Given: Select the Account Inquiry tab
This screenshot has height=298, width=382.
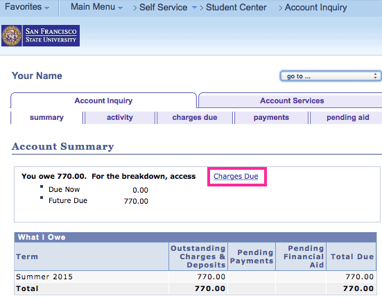Looking at the screenshot, I should coord(103,100).
